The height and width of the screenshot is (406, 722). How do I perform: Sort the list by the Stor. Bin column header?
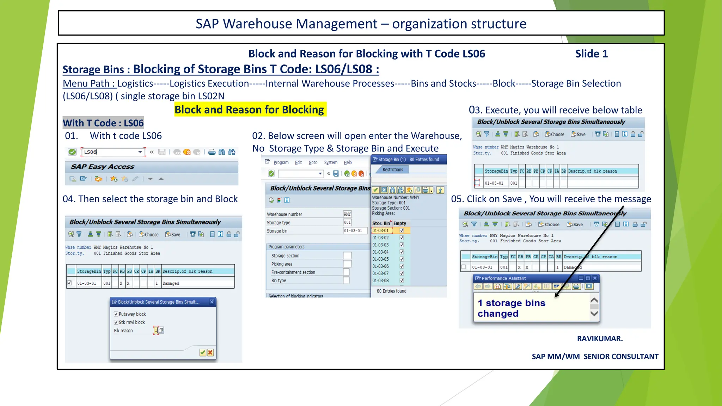tap(381, 223)
